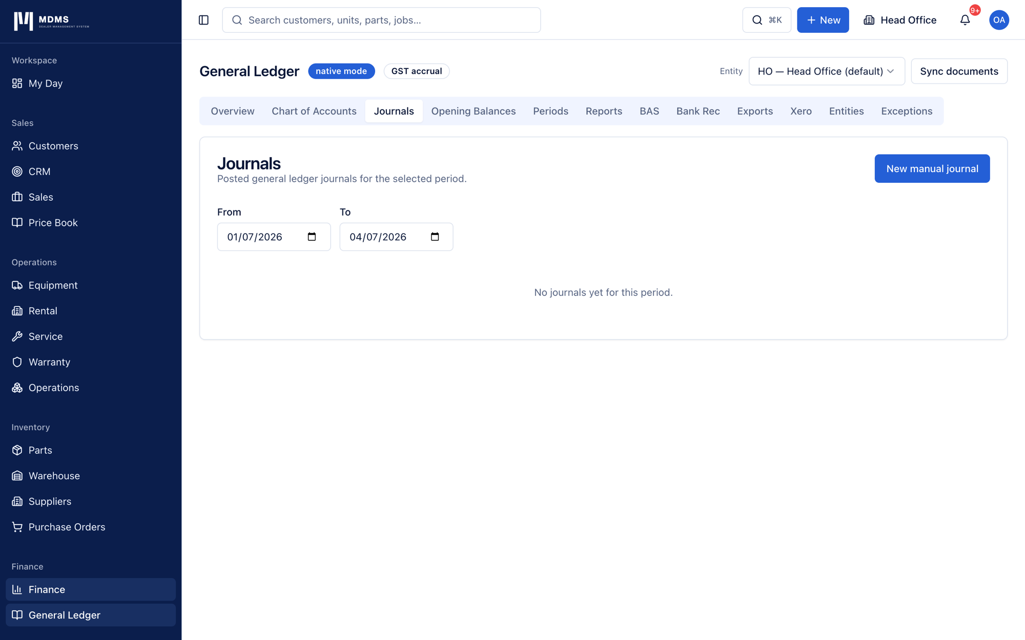Screen dimensions: 1025x640
Task: Click the Warranty shield icon
Action: click(x=17, y=362)
